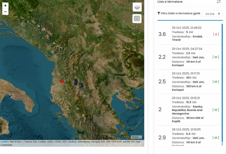Toggle the earthquake list panel button
Image resolution: width=226 pixels, height=154 pixels.
pos(137,18)
